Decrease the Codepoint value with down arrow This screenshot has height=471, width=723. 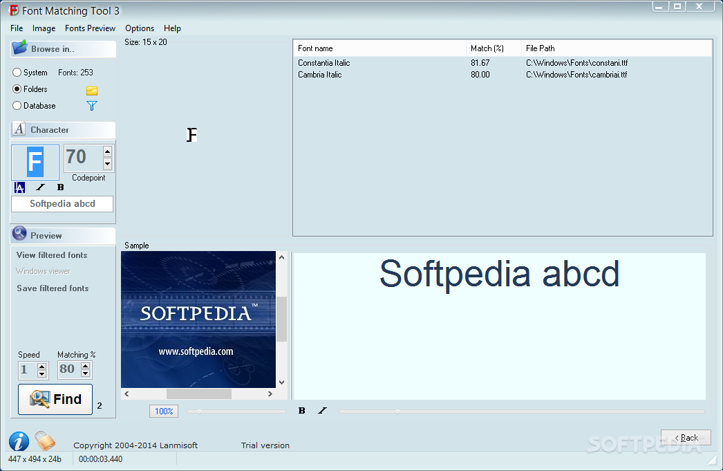click(x=107, y=164)
